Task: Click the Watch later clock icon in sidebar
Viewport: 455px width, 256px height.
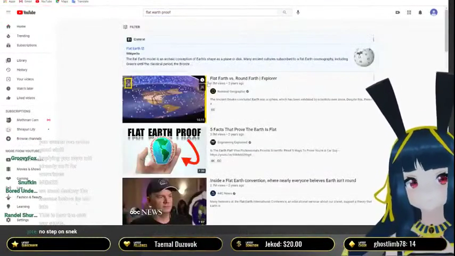Action: pyautogui.click(x=9, y=89)
